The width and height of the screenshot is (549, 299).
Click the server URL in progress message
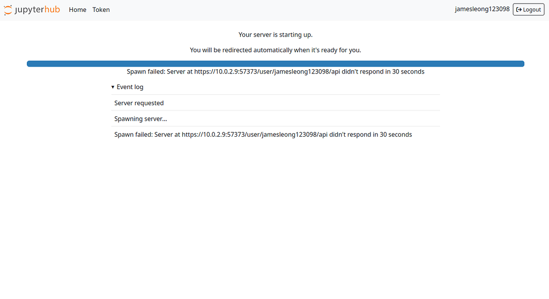click(x=267, y=71)
